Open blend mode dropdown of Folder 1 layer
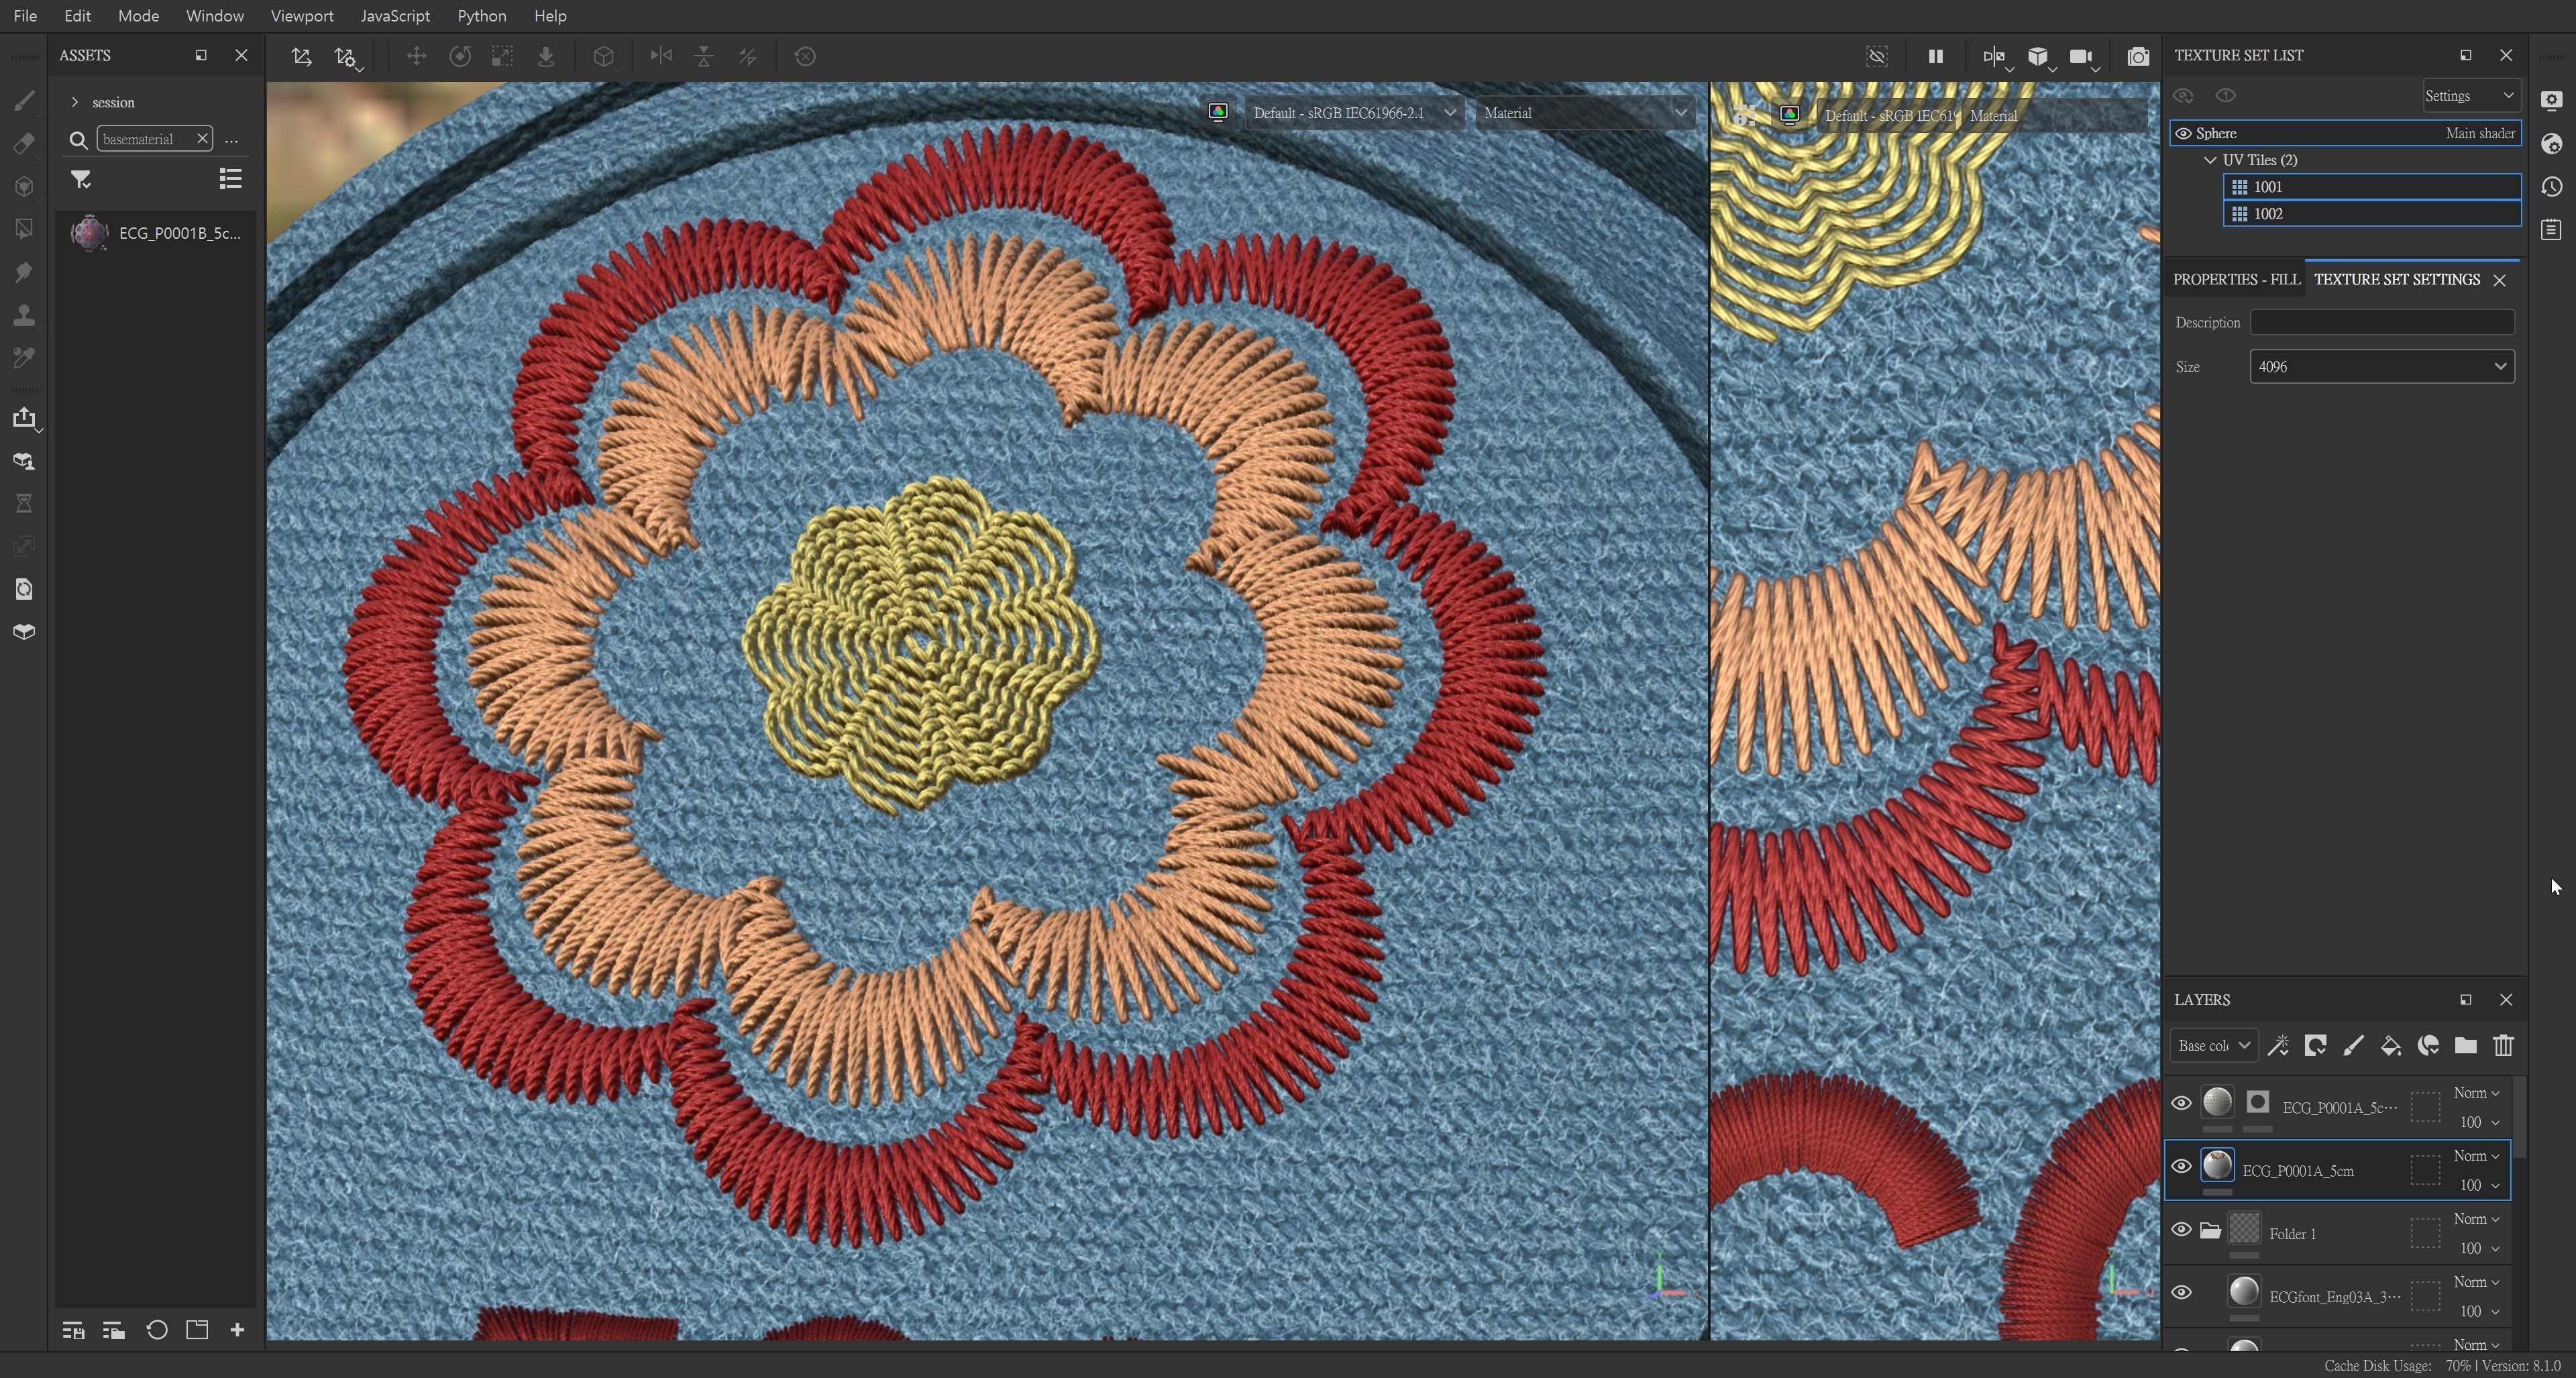The width and height of the screenshot is (2576, 1378). tap(2476, 1219)
